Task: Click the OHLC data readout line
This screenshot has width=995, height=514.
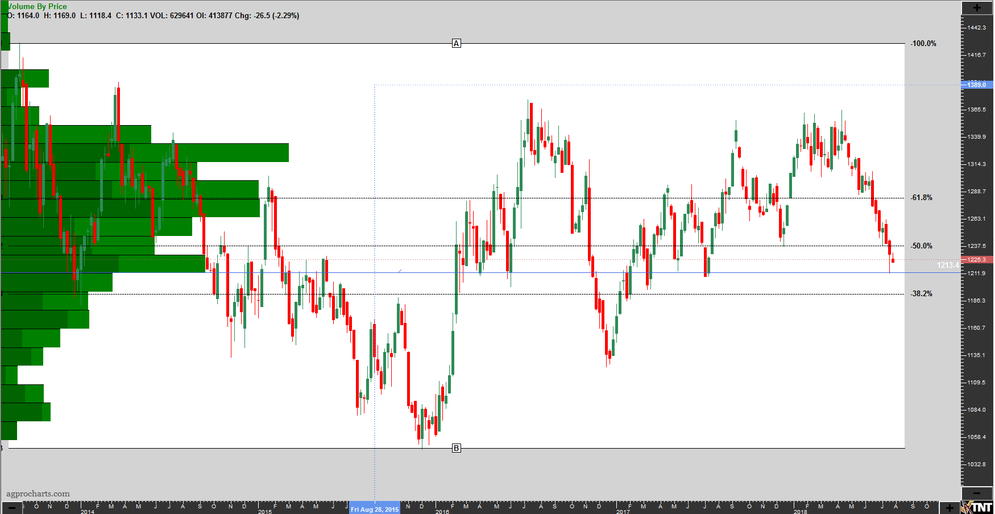Action: pos(153,15)
